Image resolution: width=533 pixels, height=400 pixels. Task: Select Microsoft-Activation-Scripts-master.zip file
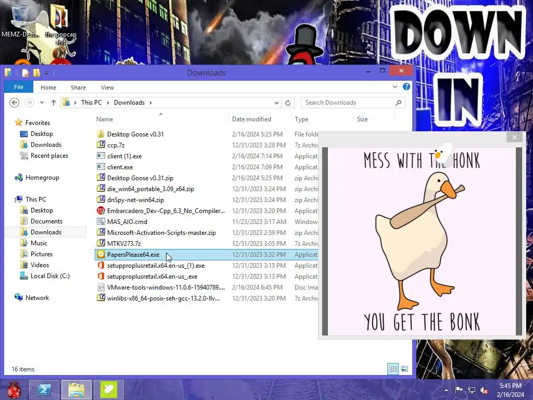click(161, 233)
